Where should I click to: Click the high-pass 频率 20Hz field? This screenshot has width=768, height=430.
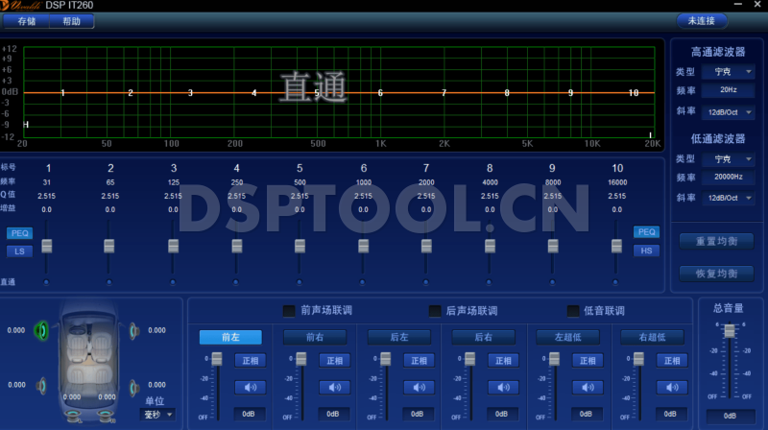tap(729, 91)
